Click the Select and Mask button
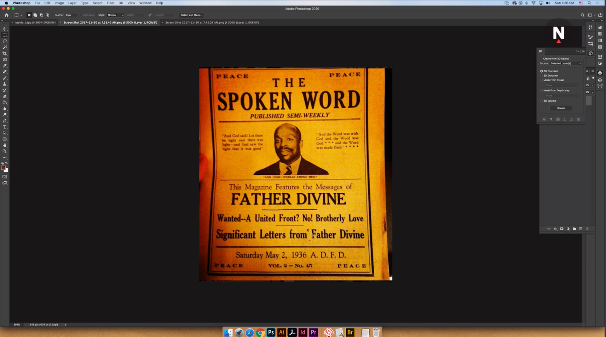Screen dimensions: 606x337 [191, 15]
